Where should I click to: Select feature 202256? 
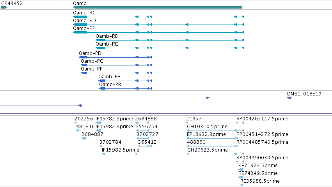coord(84,119)
